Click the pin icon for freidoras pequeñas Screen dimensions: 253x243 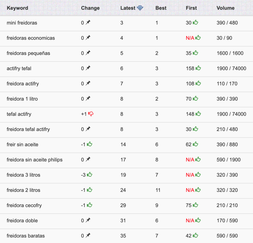click(x=88, y=53)
